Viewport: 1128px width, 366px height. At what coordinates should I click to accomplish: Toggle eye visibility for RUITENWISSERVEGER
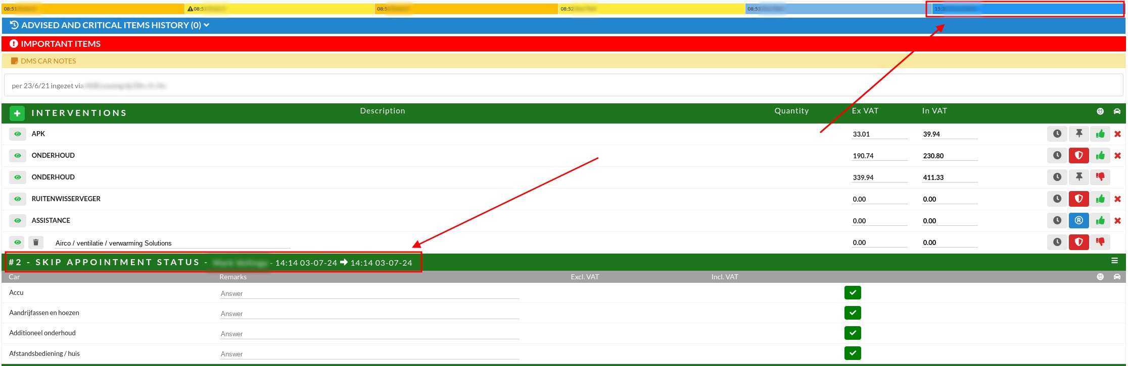coord(18,199)
